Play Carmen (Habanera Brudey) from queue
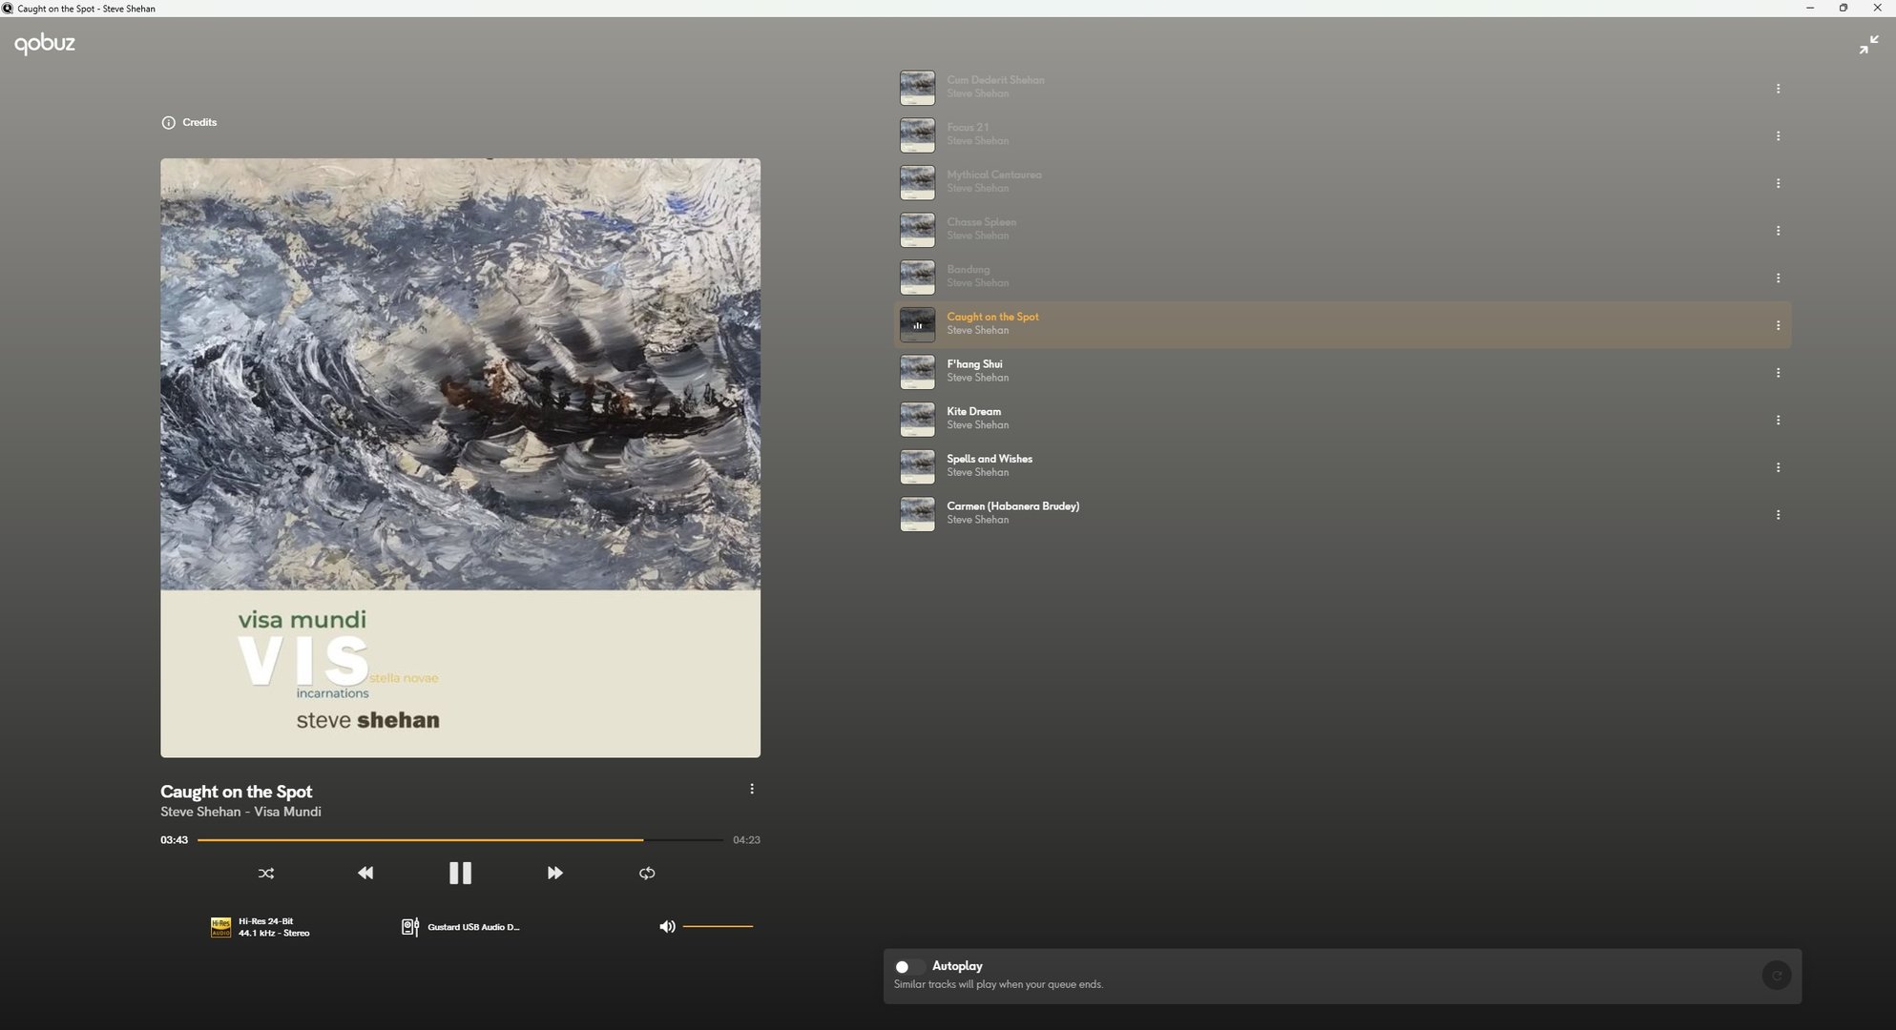Viewport: 1896px width, 1030px height. pyautogui.click(x=1342, y=514)
